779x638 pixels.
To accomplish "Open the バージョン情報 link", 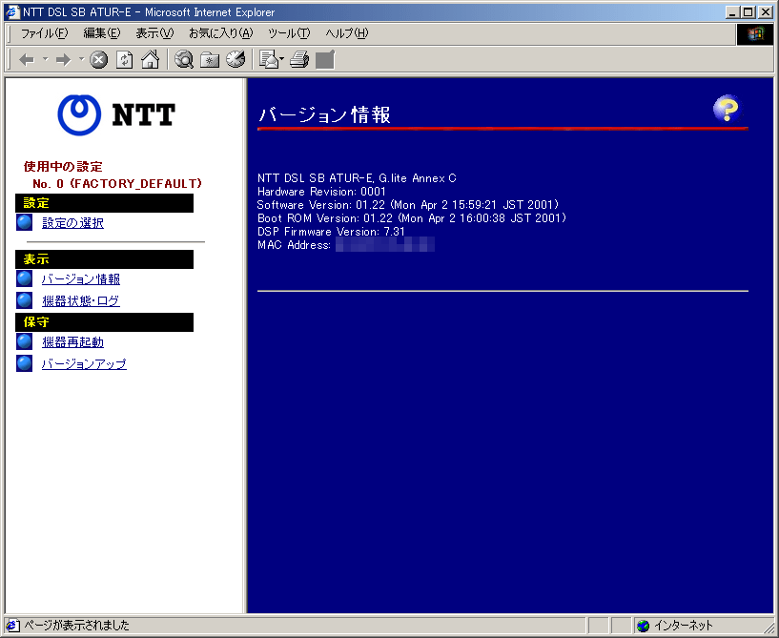I will coord(81,279).
